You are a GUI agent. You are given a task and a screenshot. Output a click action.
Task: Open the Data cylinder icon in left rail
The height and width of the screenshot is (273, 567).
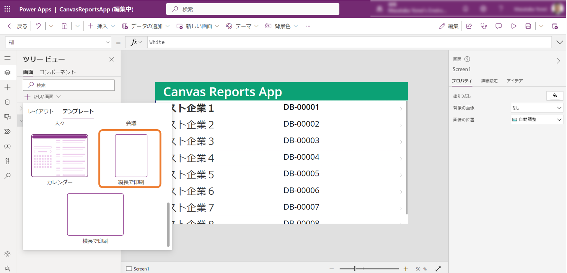tap(8, 102)
